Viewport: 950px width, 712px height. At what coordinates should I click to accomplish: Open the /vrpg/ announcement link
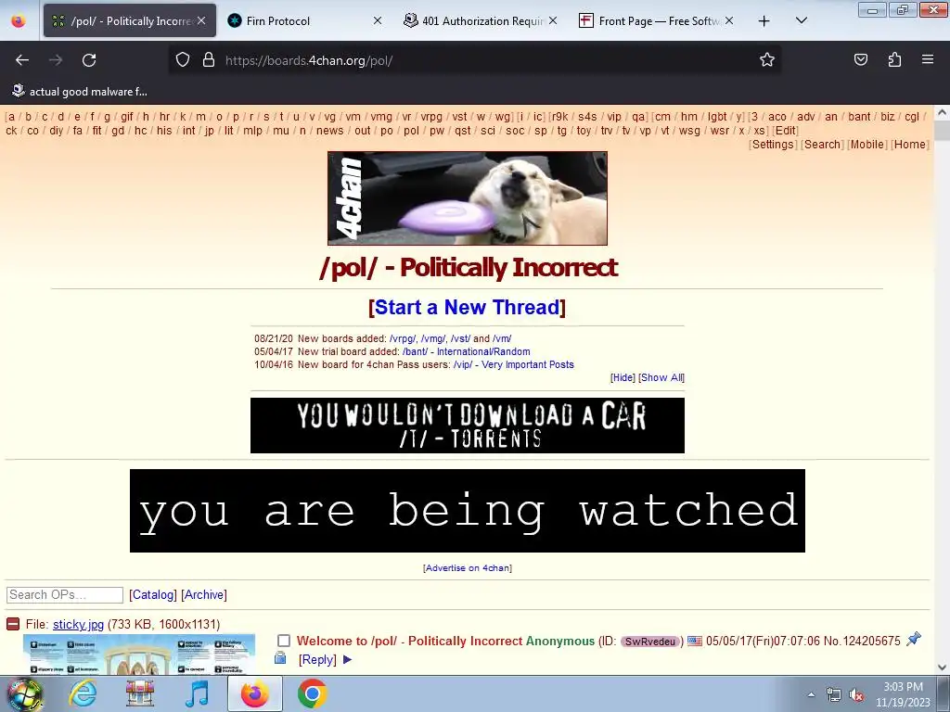click(x=403, y=338)
